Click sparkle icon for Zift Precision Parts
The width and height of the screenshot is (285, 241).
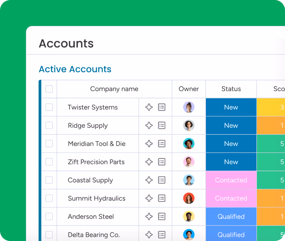coord(149,162)
